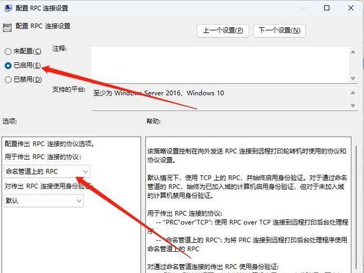Maximize the dialog window
The width and height of the screenshot is (364, 273).
(326, 8)
